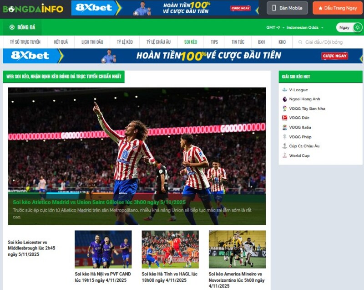Image resolution: width=364 pixels, height=290 pixels.
Task: Go to the Tỷ Lệ Châu Âu tab
Action: click(x=158, y=42)
